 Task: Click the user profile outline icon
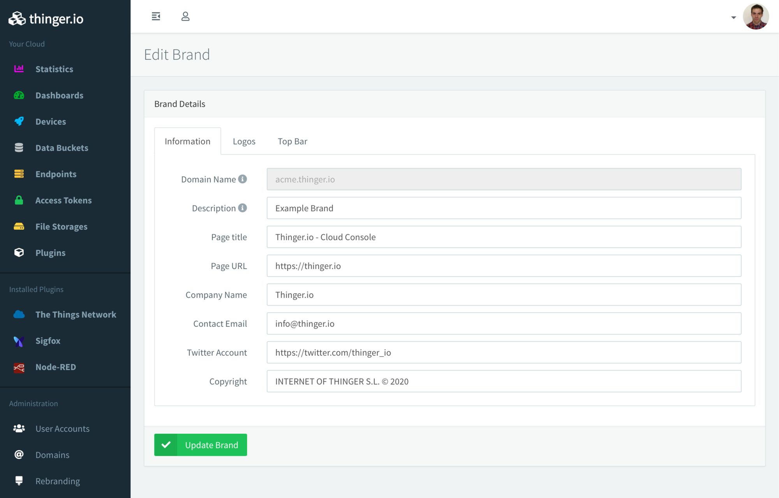(x=185, y=16)
